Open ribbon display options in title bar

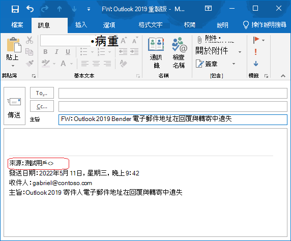[208, 8]
